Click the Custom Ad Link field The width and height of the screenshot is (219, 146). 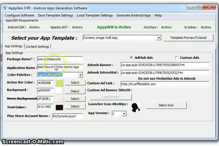(165, 84)
